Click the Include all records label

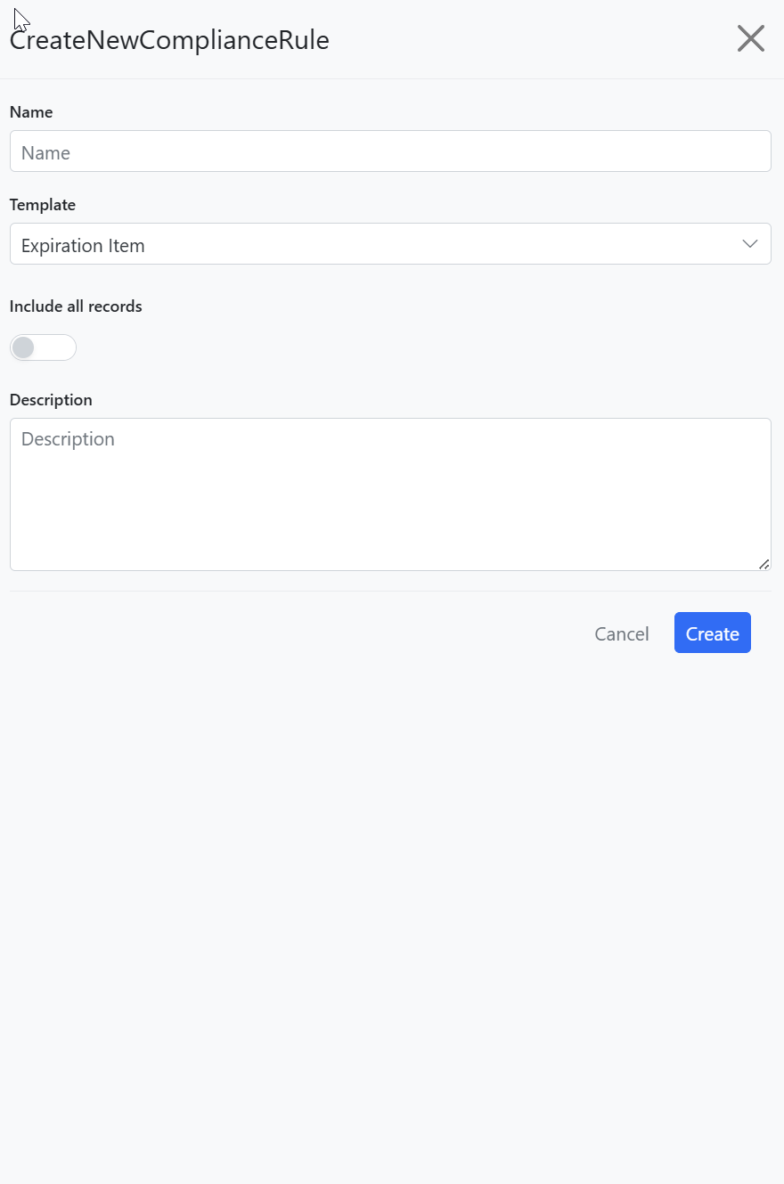(x=76, y=306)
